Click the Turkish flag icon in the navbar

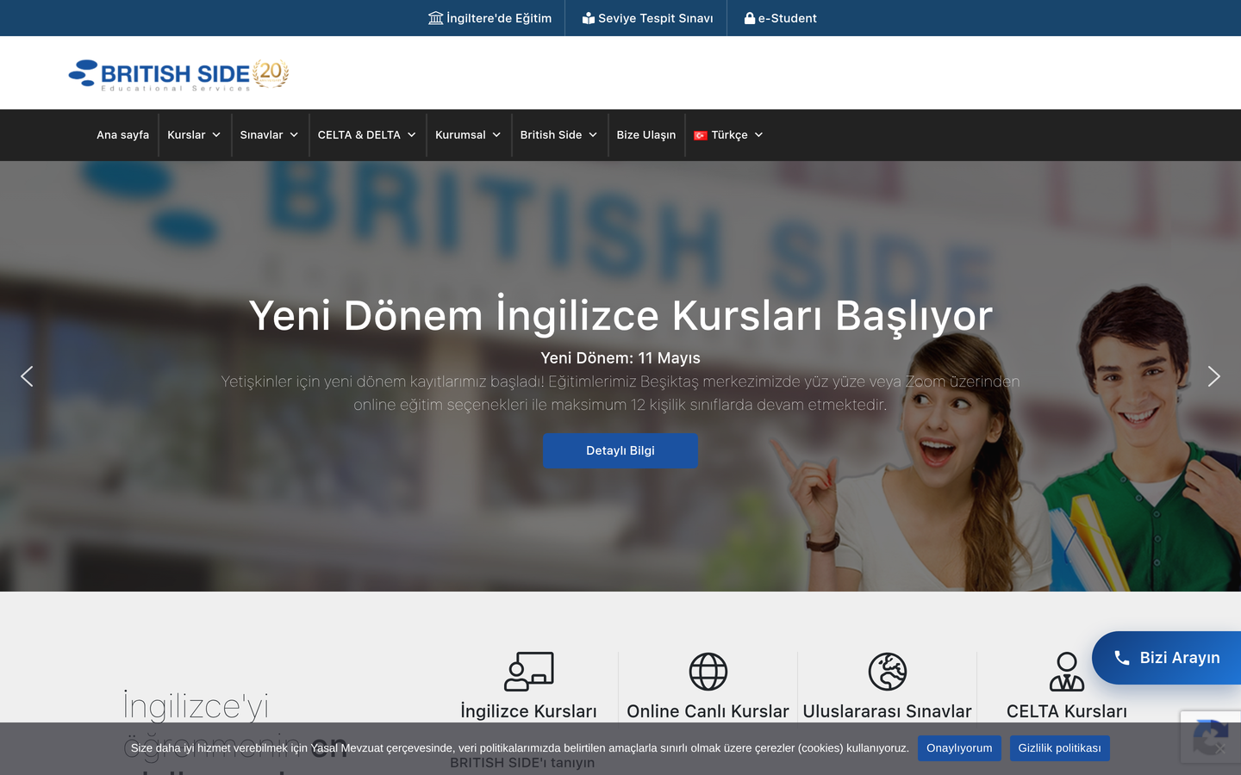point(701,135)
